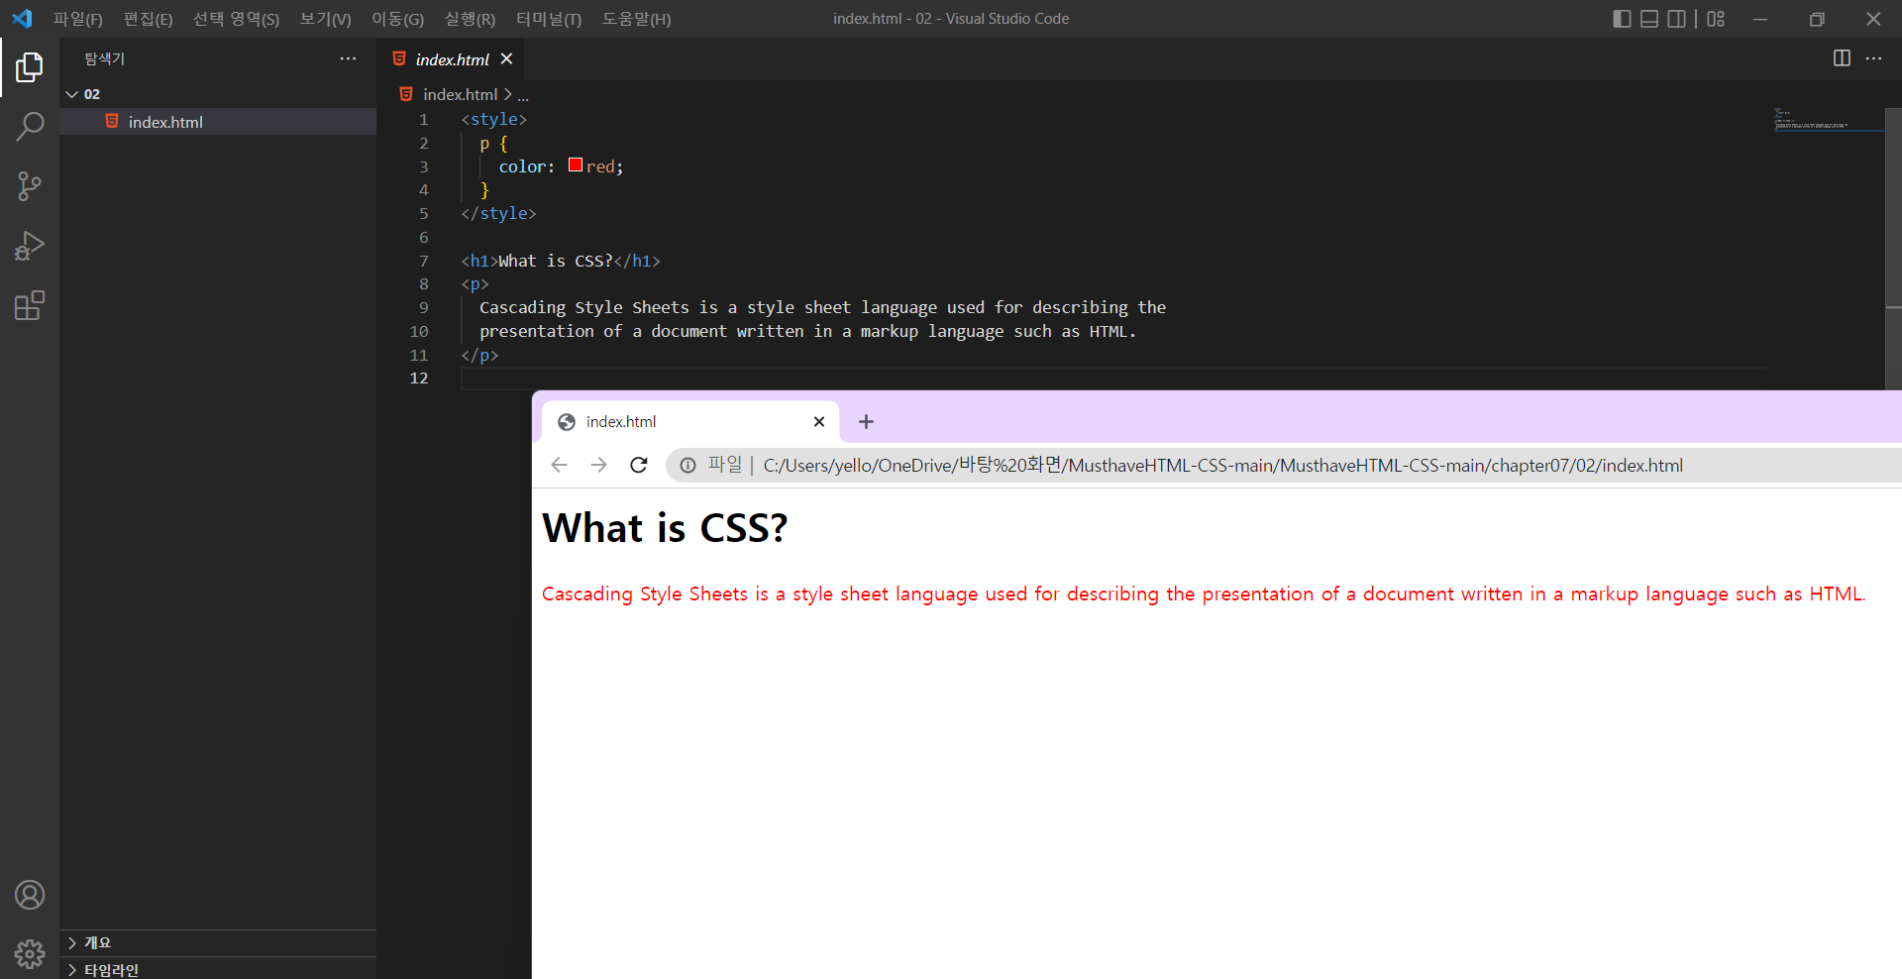The width and height of the screenshot is (1902, 979).
Task: Open the 편집(E) menu
Action: (x=148, y=19)
